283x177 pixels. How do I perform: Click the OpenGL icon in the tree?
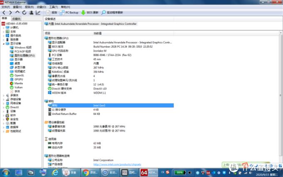click(12, 75)
